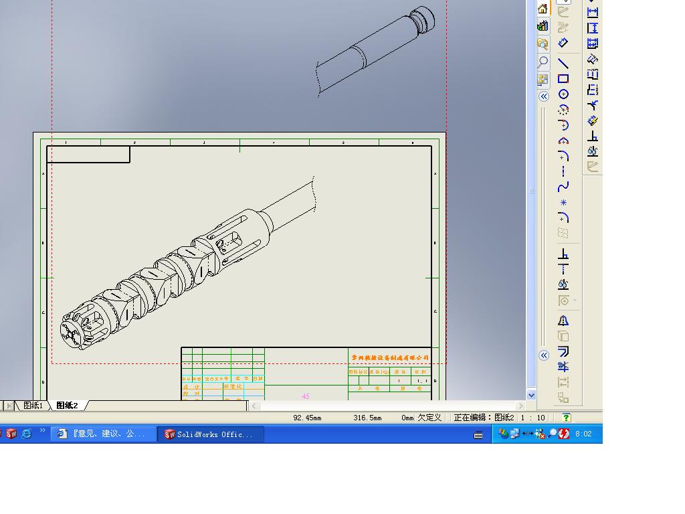Click the Chamfer Dimension tool

593,105
